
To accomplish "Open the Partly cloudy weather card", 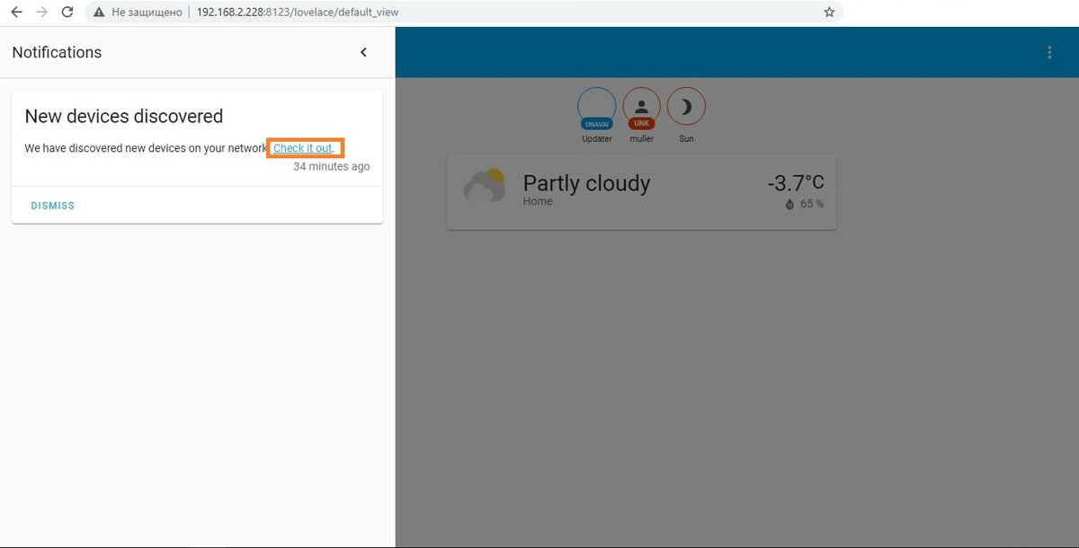I will coord(642,191).
